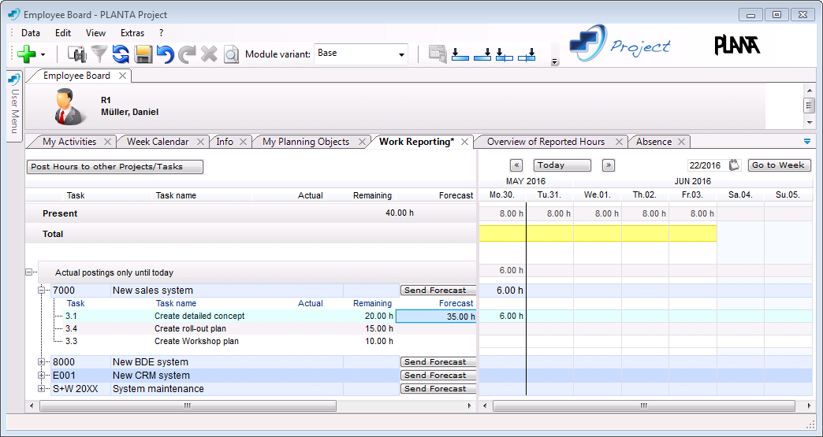The width and height of the screenshot is (823, 437).
Task: Click the green plus Insert icon
Action: click(26, 54)
